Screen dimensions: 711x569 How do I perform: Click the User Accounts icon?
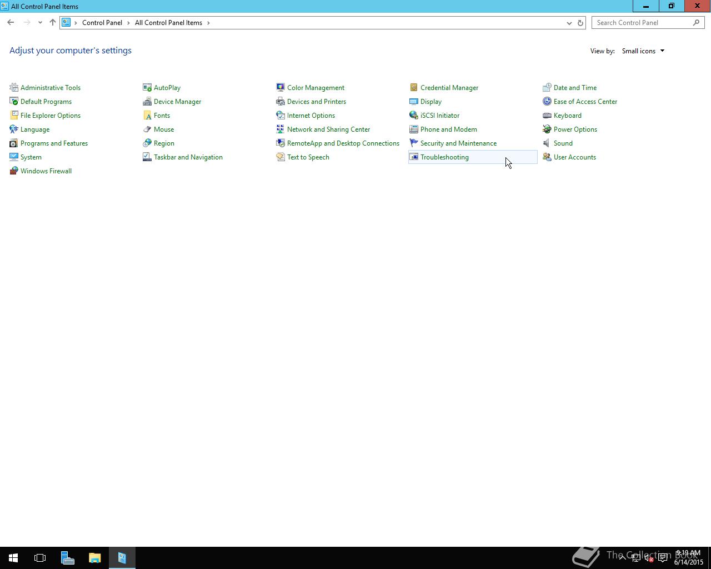[x=547, y=157]
